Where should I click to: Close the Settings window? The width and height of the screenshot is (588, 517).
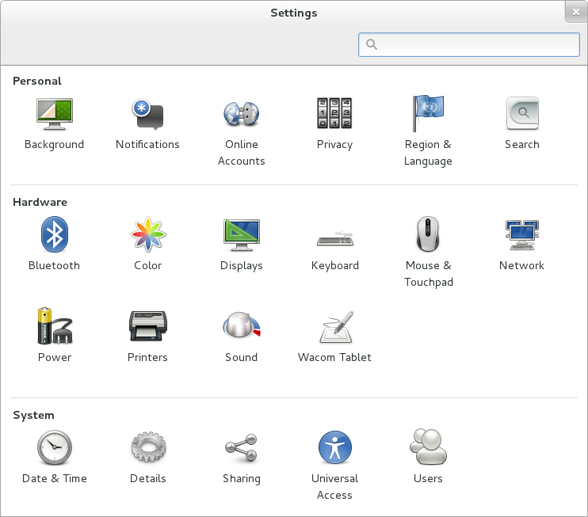point(575,12)
